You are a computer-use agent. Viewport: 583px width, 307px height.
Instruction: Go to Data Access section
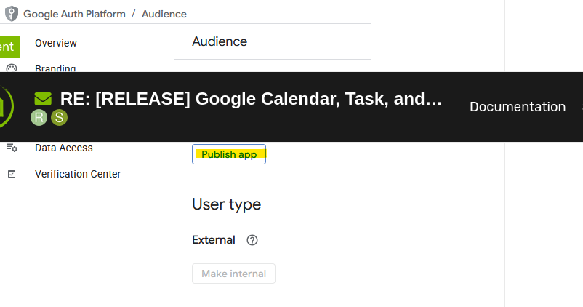(x=64, y=148)
